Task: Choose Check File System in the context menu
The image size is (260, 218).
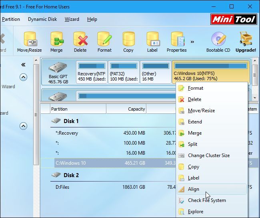Action: [212, 200]
